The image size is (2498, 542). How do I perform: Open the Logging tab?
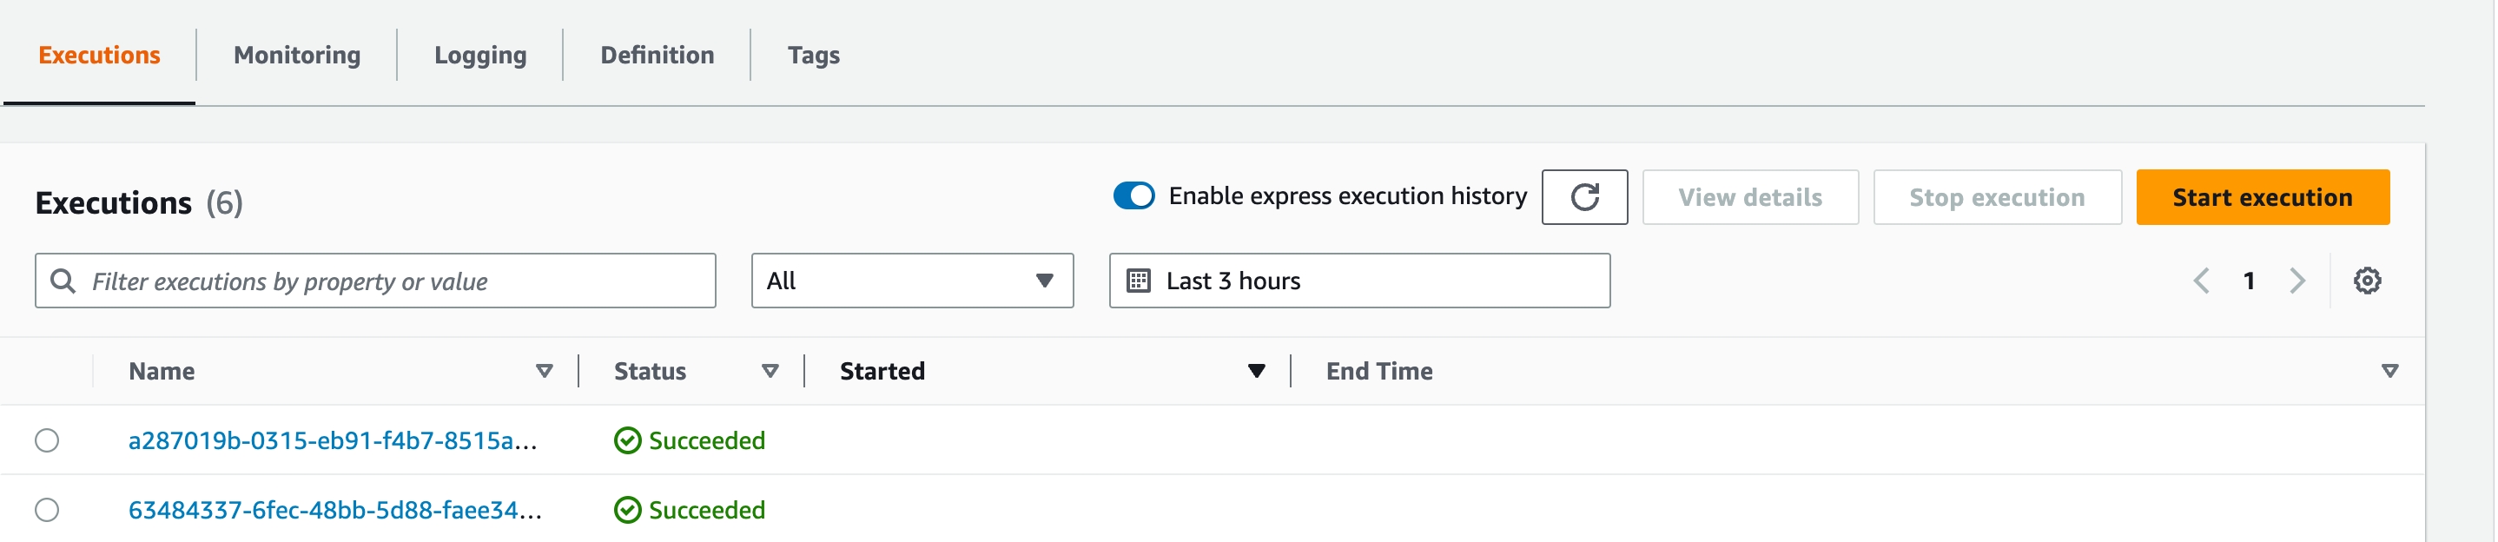click(480, 56)
